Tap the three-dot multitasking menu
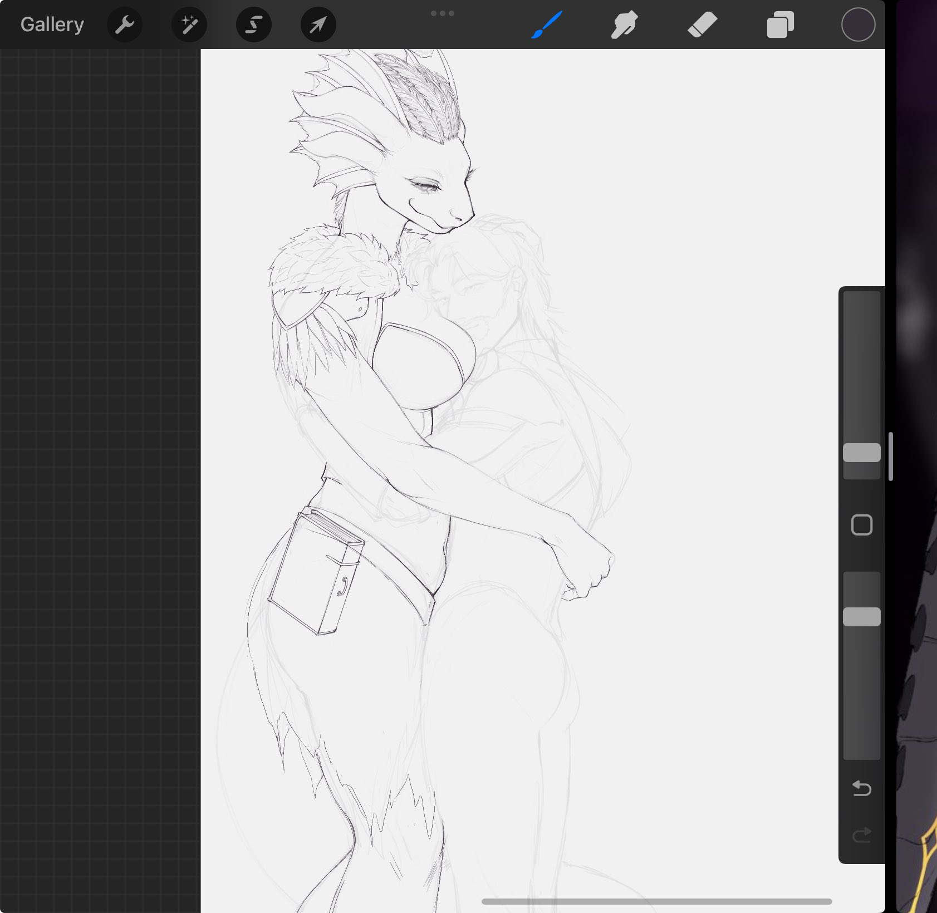937x913 pixels. click(443, 13)
